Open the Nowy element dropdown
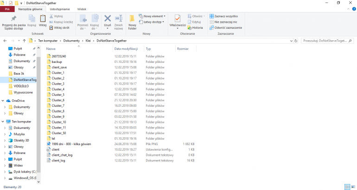 click(152, 16)
